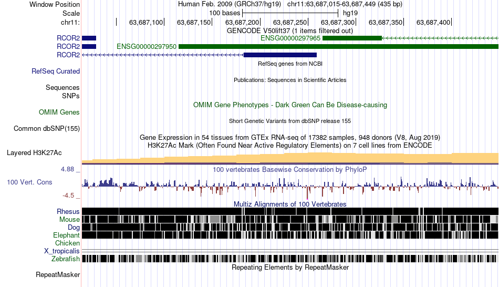The image size is (499, 287).
Task: Click the ENSG00000297965 green exon block
Action: (x=352, y=38)
